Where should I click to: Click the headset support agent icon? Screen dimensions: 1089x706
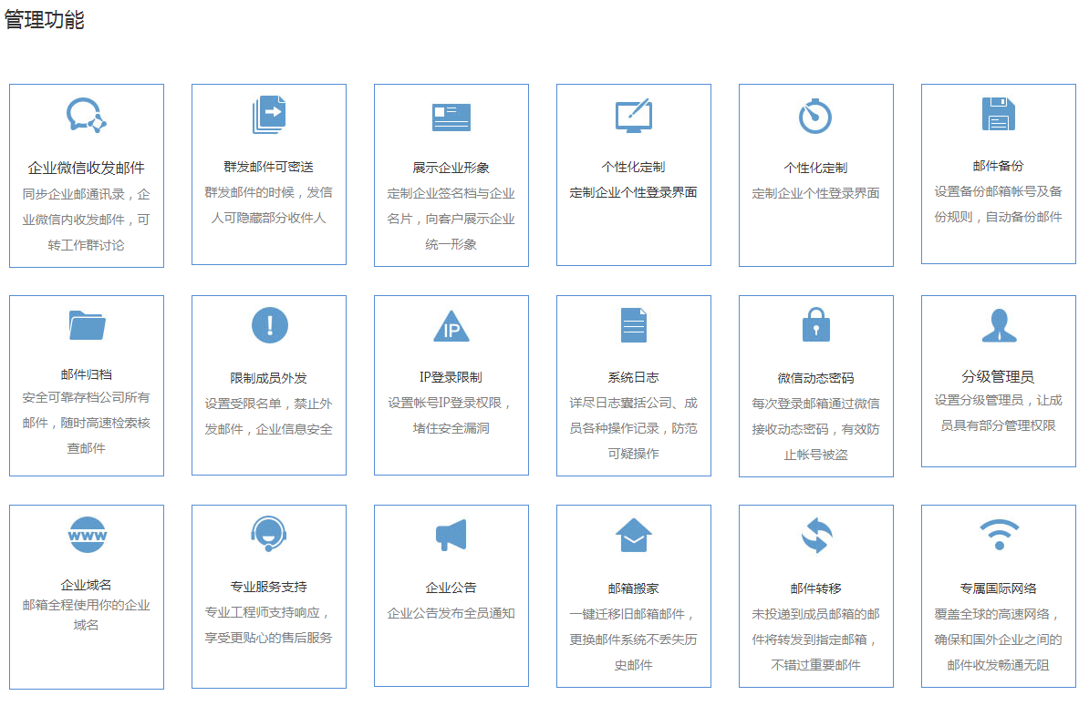coord(269,535)
